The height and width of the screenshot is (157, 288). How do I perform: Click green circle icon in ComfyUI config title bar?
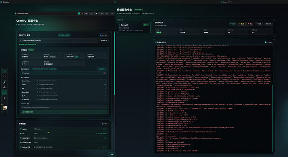pyautogui.click(x=79, y=13)
